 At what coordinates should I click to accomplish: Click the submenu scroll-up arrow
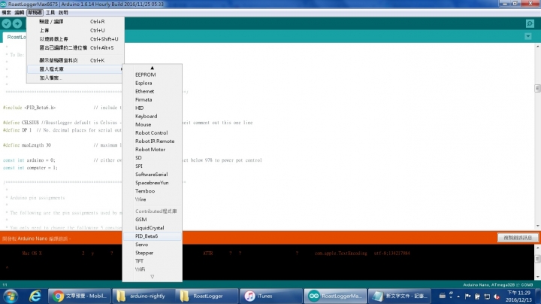coord(152,68)
